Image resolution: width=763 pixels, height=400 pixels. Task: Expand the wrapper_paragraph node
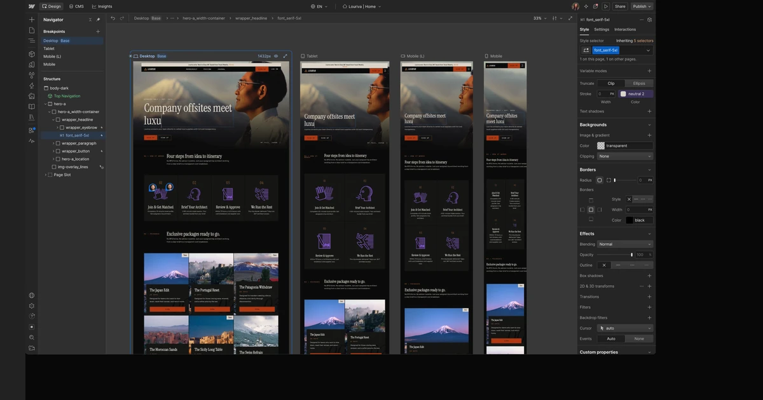pos(53,143)
